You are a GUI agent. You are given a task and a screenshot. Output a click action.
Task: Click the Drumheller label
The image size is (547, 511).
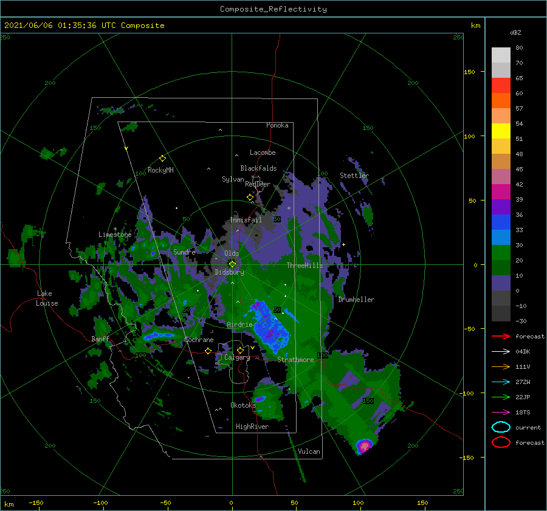coord(356,300)
